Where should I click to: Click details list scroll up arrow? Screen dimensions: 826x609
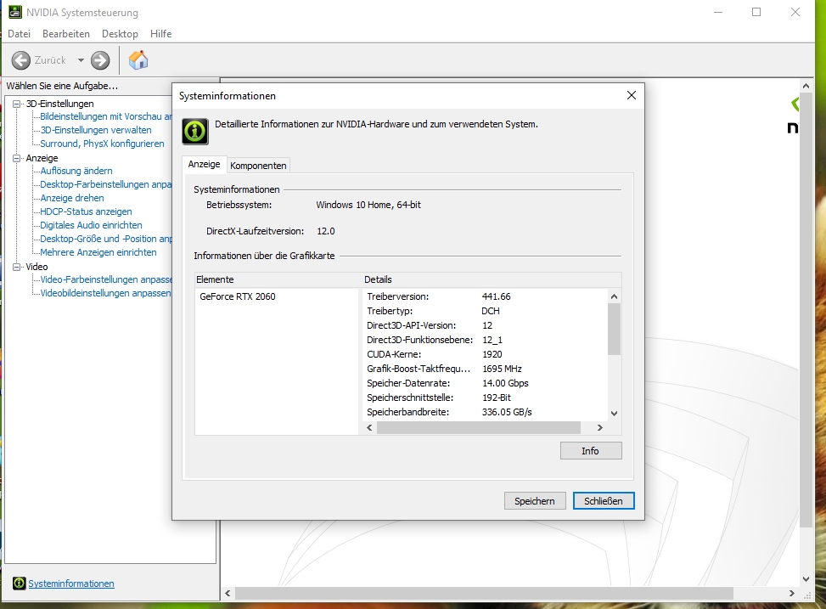[x=615, y=296]
